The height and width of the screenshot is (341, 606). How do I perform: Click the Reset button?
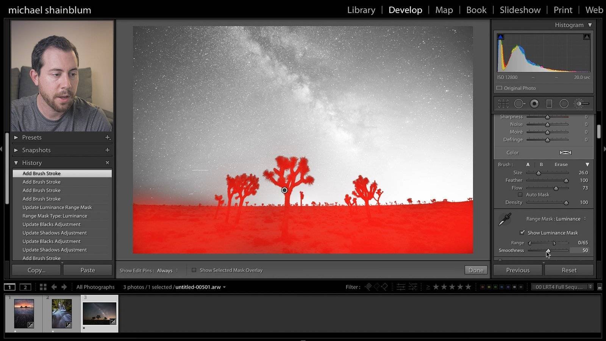[x=569, y=270]
